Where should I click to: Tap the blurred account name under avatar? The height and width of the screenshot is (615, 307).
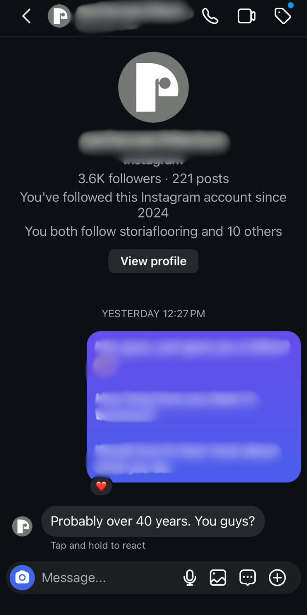click(x=153, y=142)
